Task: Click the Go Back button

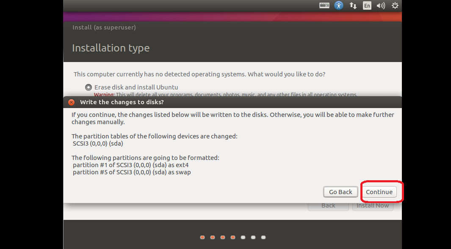Action: 340,192
